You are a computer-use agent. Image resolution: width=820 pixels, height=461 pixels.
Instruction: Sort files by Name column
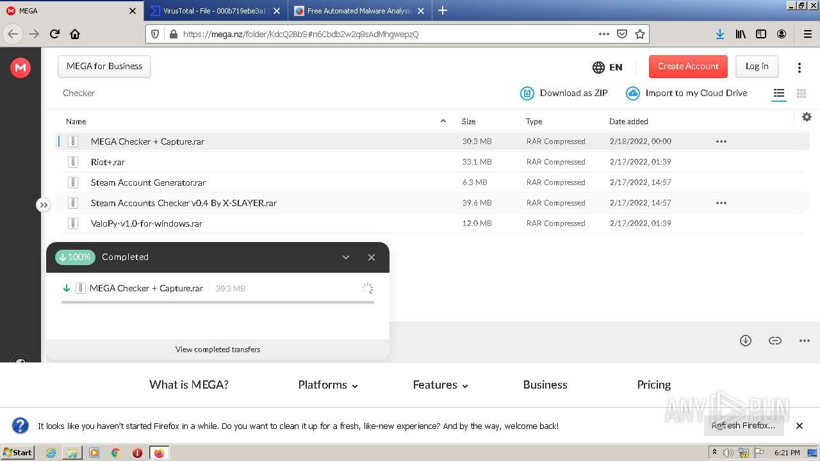tap(76, 121)
